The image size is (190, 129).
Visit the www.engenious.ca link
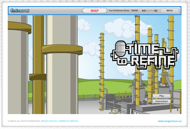[170, 121]
